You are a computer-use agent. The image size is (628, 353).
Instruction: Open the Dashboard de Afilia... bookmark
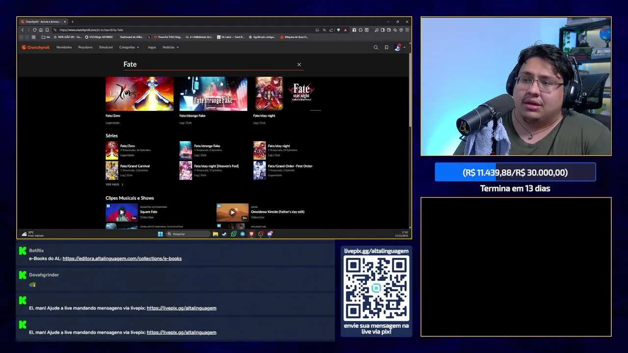tap(131, 37)
